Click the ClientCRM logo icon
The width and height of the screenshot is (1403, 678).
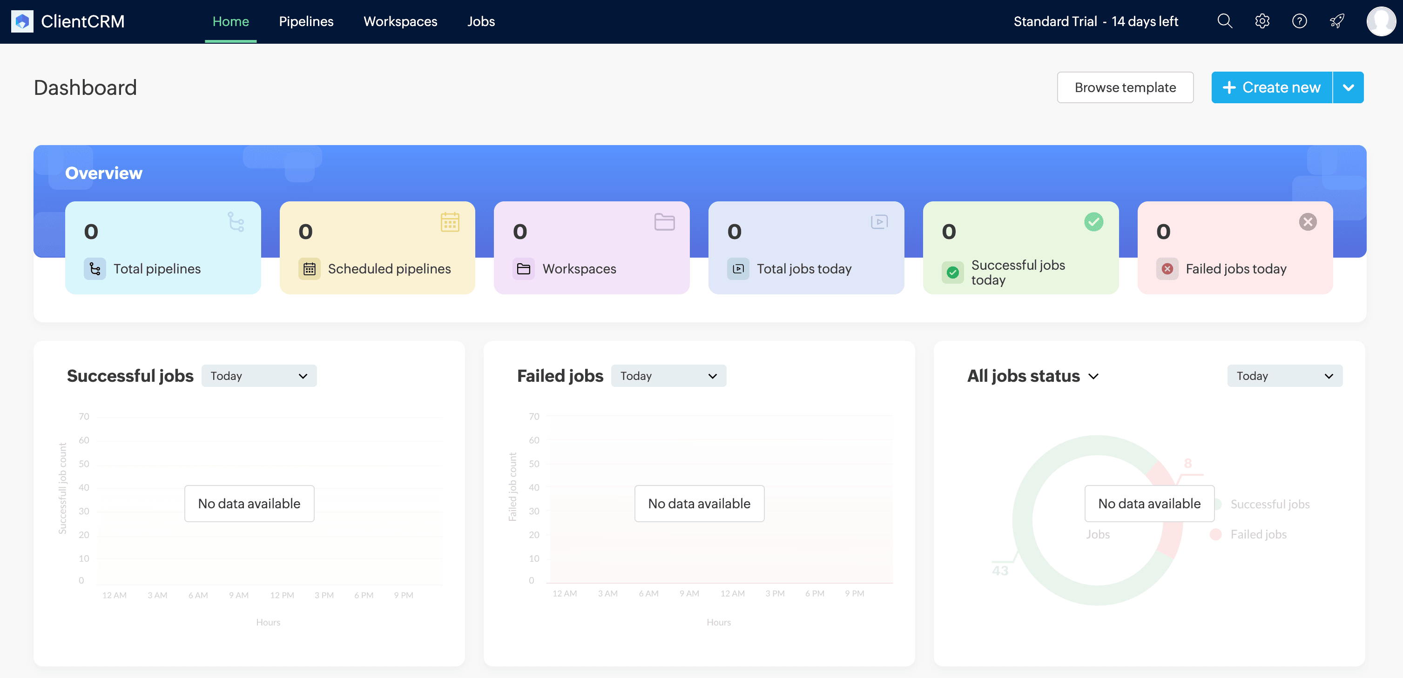tap(22, 21)
